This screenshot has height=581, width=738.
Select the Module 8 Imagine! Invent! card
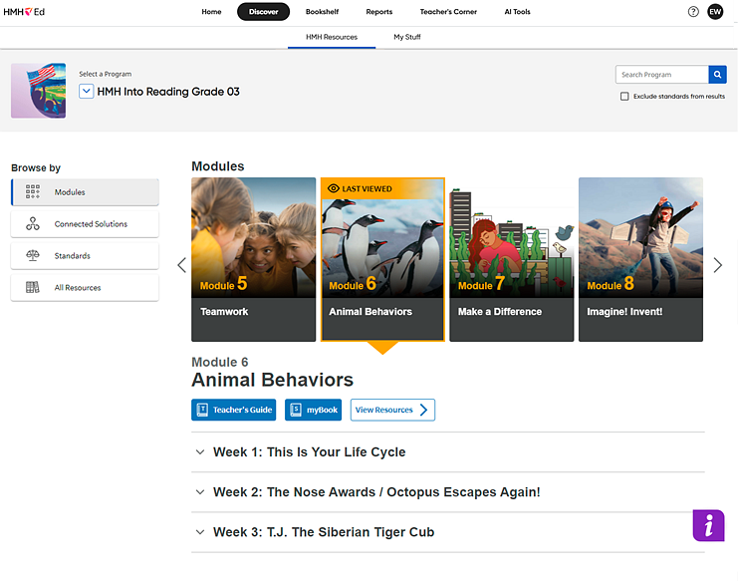(640, 259)
